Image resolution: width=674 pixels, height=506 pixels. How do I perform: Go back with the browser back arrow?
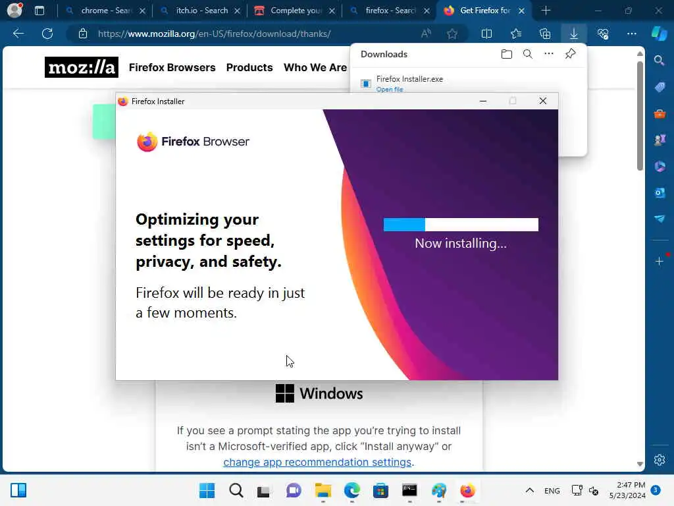click(18, 34)
